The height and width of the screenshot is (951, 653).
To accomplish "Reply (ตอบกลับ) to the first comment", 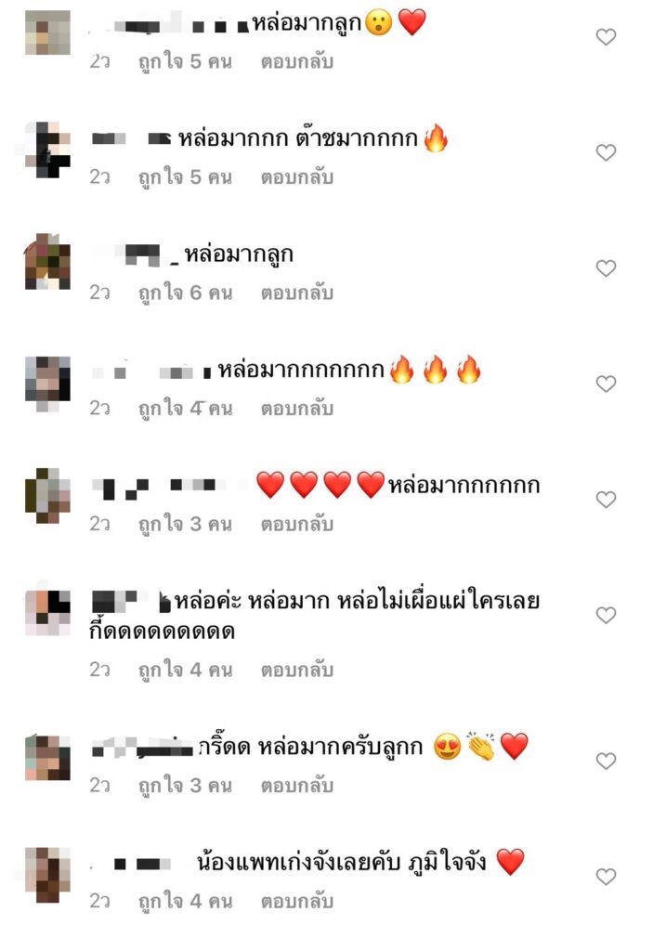I will [297, 62].
